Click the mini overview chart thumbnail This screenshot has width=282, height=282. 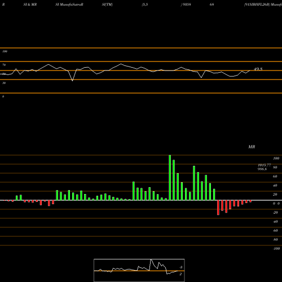click(x=139, y=270)
